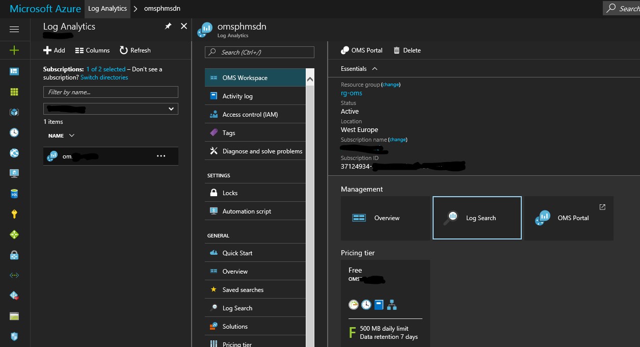Click the Filter by name input field

coord(111,92)
